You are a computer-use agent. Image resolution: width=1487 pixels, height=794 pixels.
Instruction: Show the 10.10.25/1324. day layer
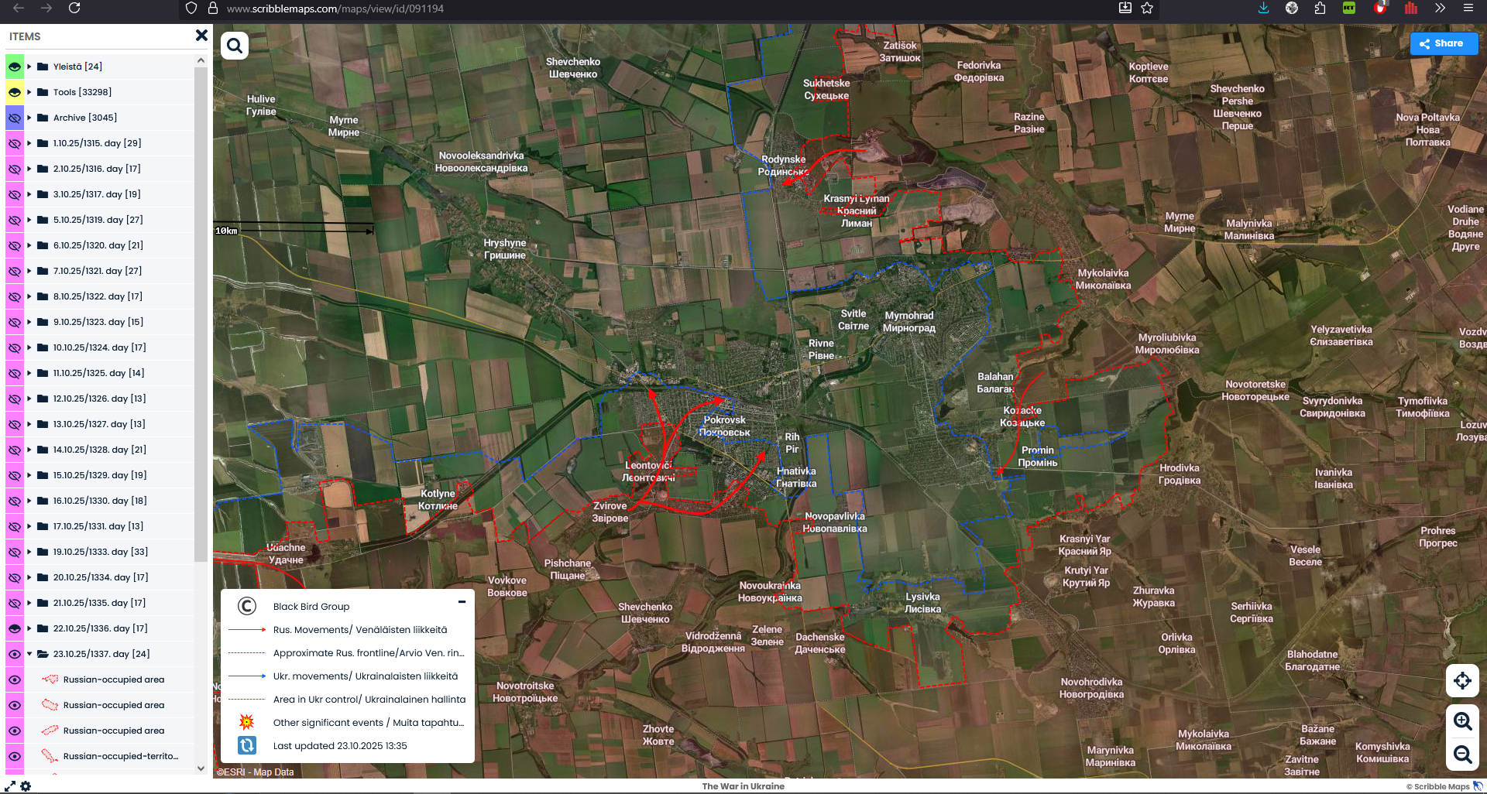tap(15, 347)
